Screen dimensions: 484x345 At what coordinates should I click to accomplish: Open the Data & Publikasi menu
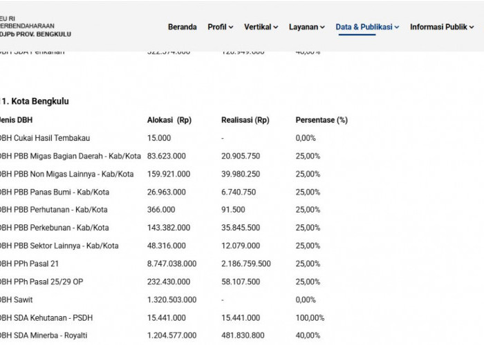(364, 27)
